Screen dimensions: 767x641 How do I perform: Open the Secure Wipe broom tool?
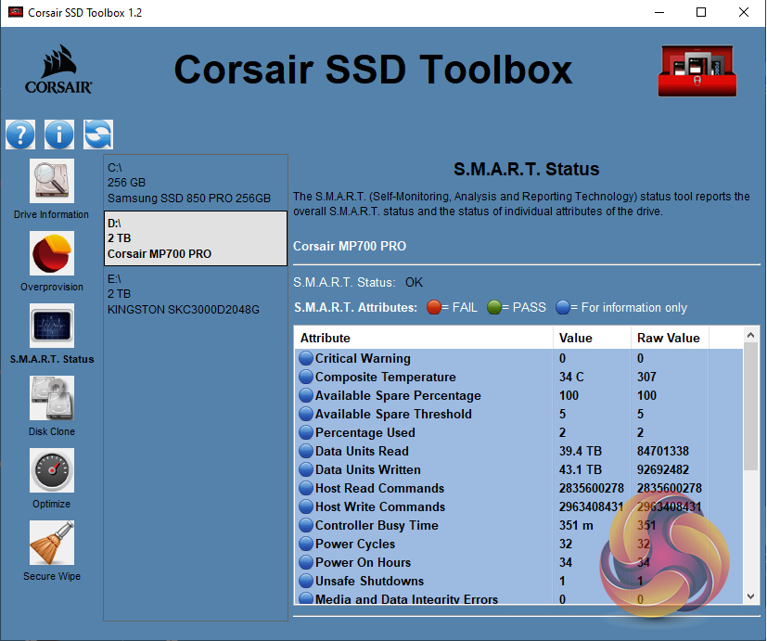tap(52, 544)
